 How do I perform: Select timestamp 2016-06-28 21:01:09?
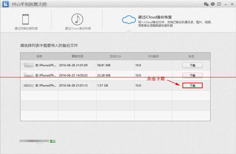coord(73,65)
